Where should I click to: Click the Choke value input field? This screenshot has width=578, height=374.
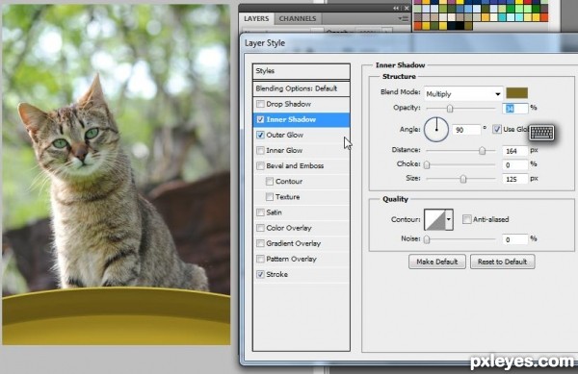pyautogui.click(x=515, y=165)
